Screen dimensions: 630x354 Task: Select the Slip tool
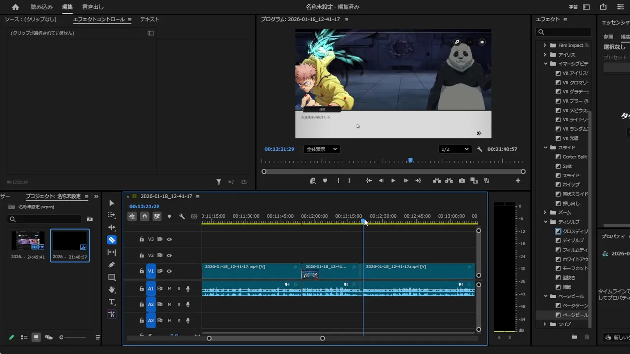point(112,252)
